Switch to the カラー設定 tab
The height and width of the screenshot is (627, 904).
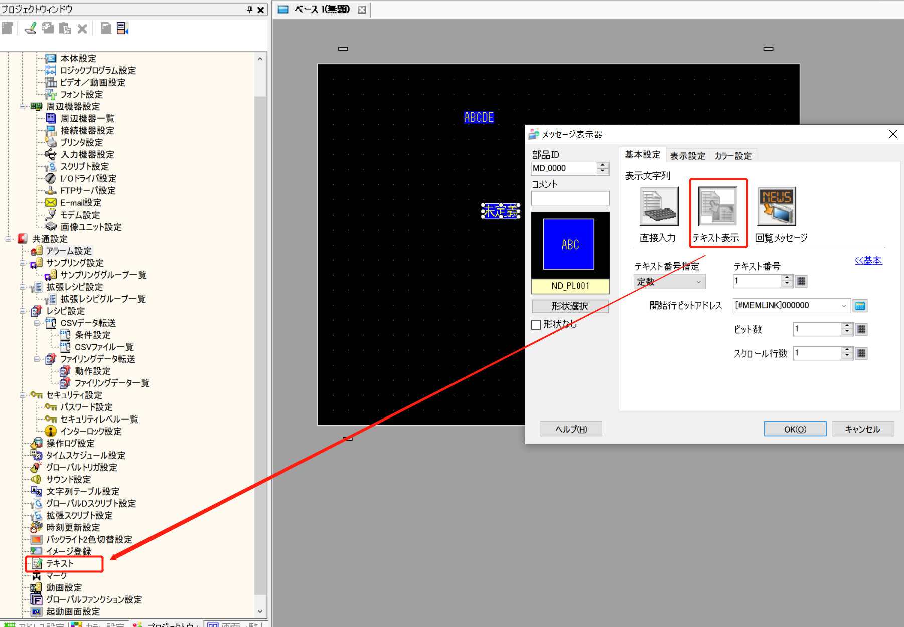click(x=733, y=156)
